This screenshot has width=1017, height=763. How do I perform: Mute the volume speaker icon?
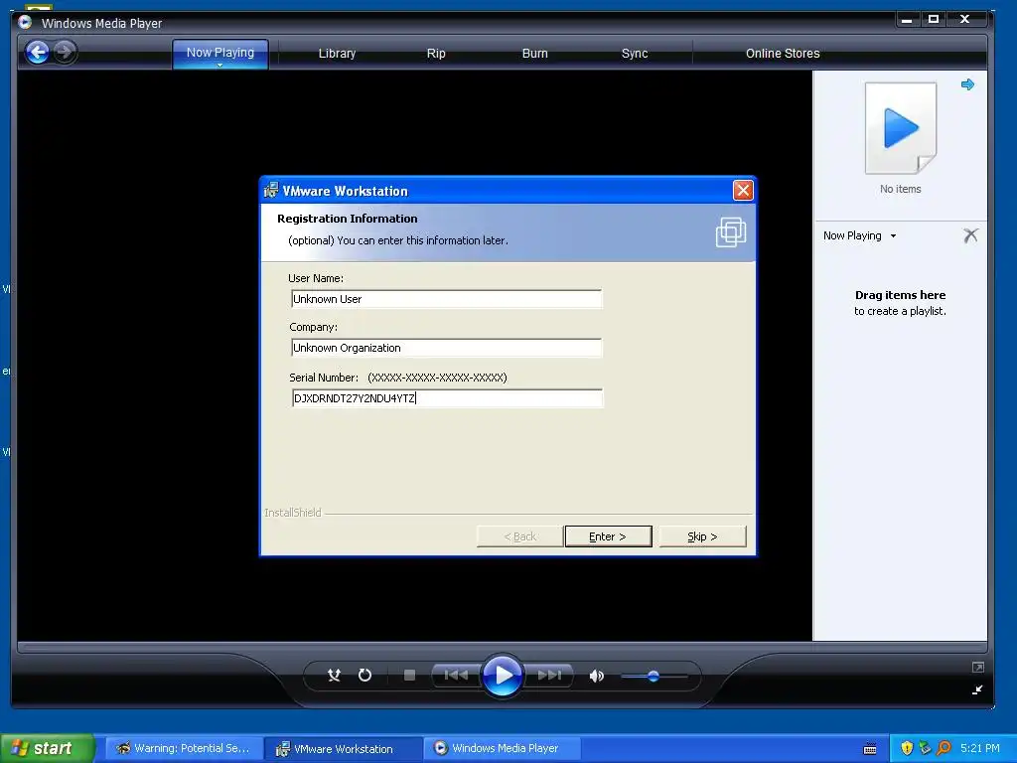[x=596, y=676]
